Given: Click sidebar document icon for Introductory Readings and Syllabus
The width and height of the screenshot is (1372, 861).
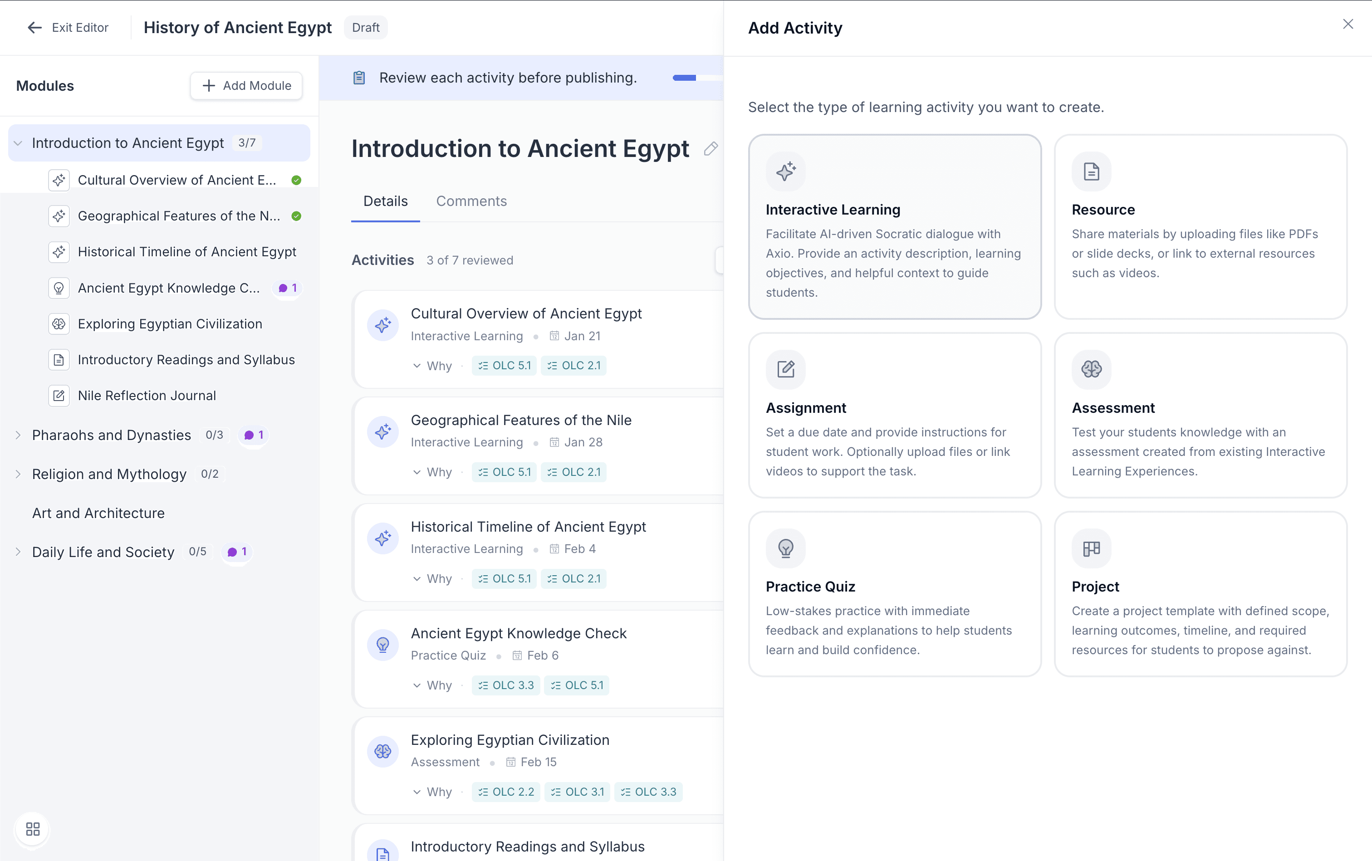Looking at the screenshot, I should (x=59, y=359).
